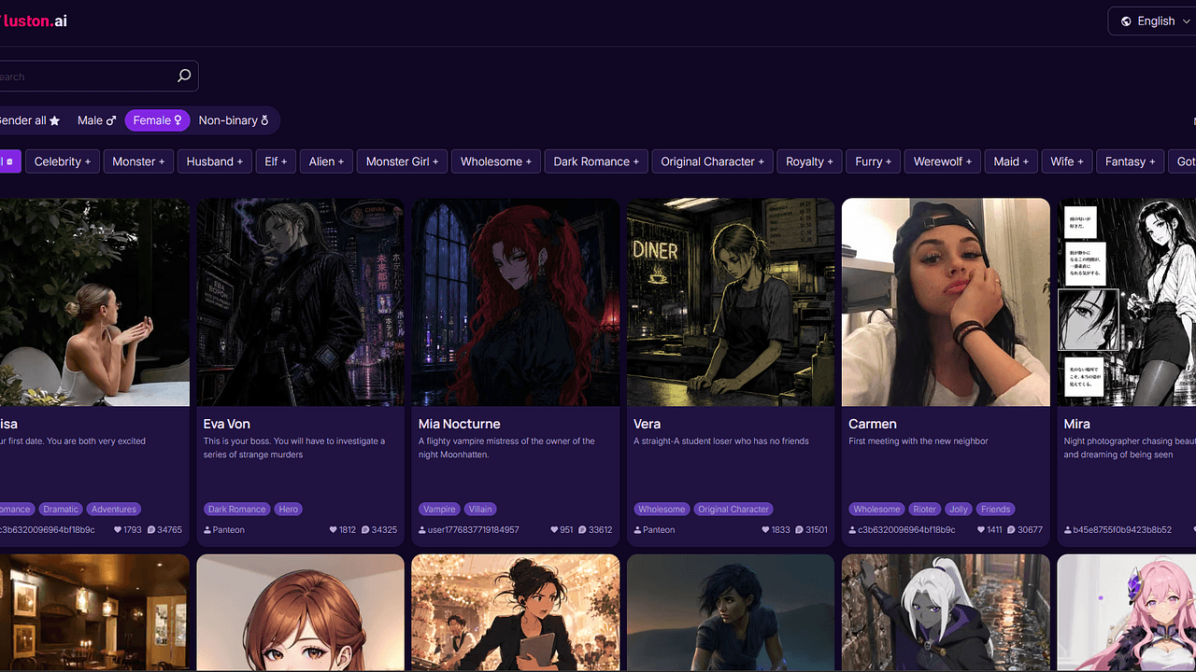Click the Jolly tag on Carmen
The width and height of the screenshot is (1196, 672).
[959, 509]
